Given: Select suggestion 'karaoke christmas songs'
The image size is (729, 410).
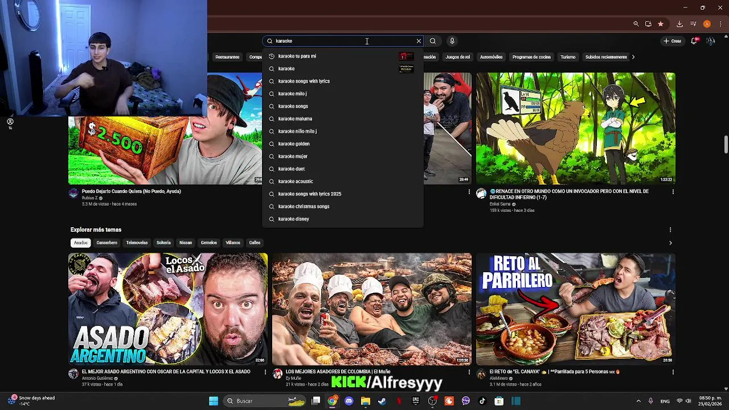Looking at the screenshot, I should (x=343, y=206).
